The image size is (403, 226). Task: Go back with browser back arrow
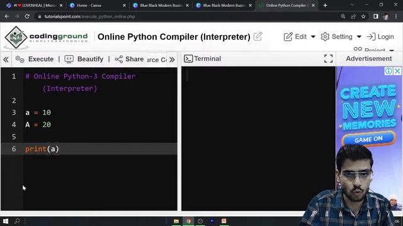pos(7,16)
